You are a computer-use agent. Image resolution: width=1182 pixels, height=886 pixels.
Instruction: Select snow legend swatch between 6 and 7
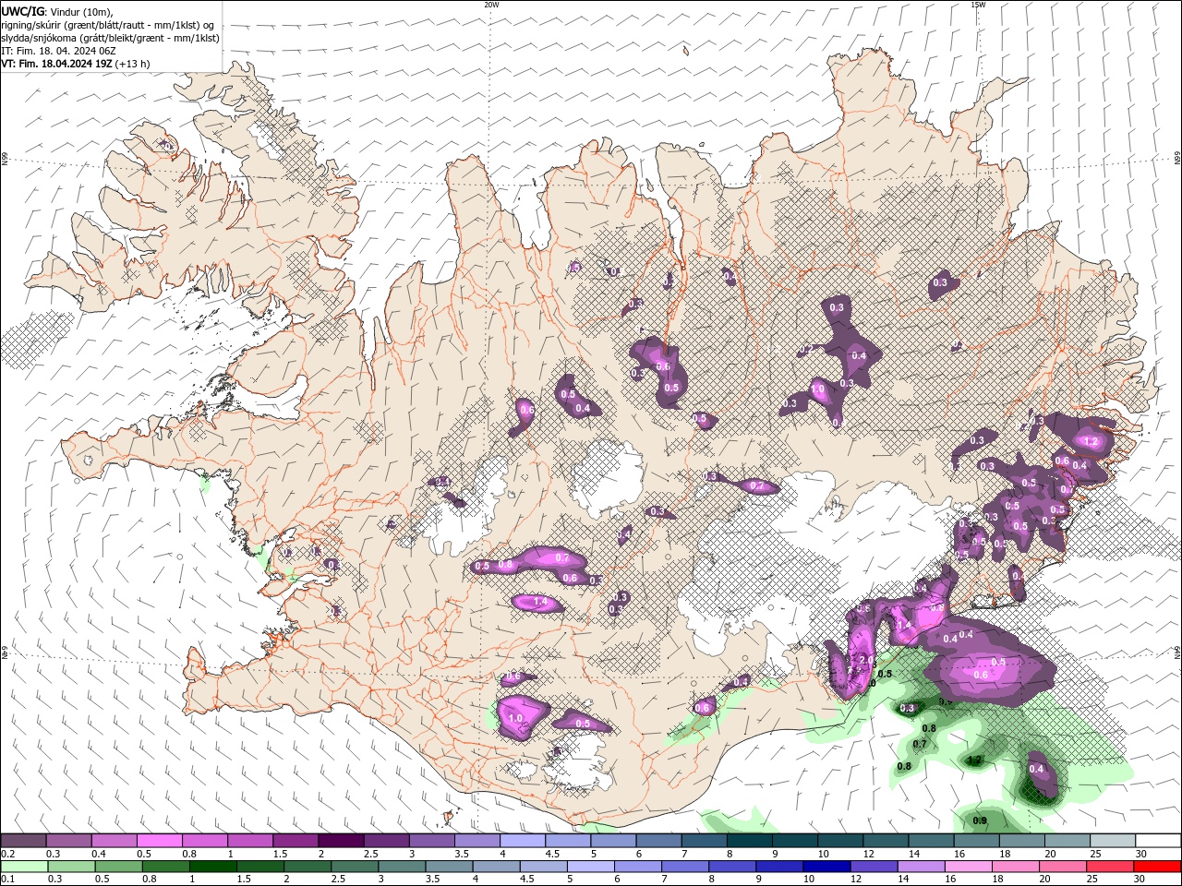click(x=658, y=841)
